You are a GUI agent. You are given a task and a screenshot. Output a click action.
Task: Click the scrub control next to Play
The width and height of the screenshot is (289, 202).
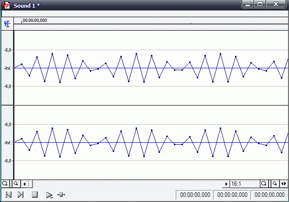click(x=61, y=195)
